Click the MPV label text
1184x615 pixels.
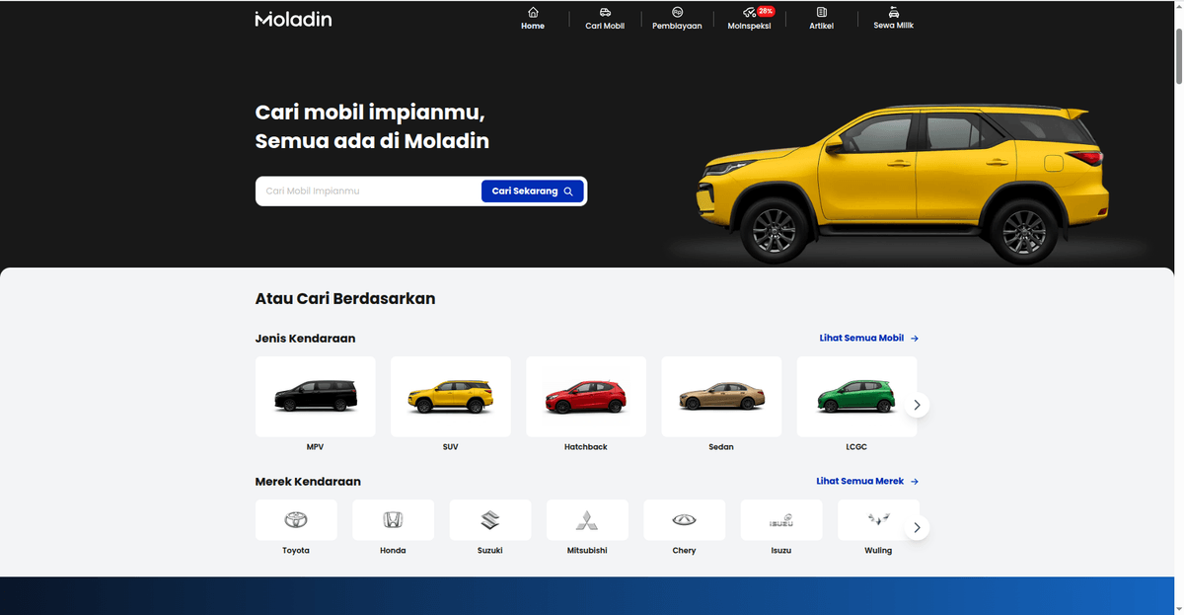pyautogui.click(x=316, y=447)
